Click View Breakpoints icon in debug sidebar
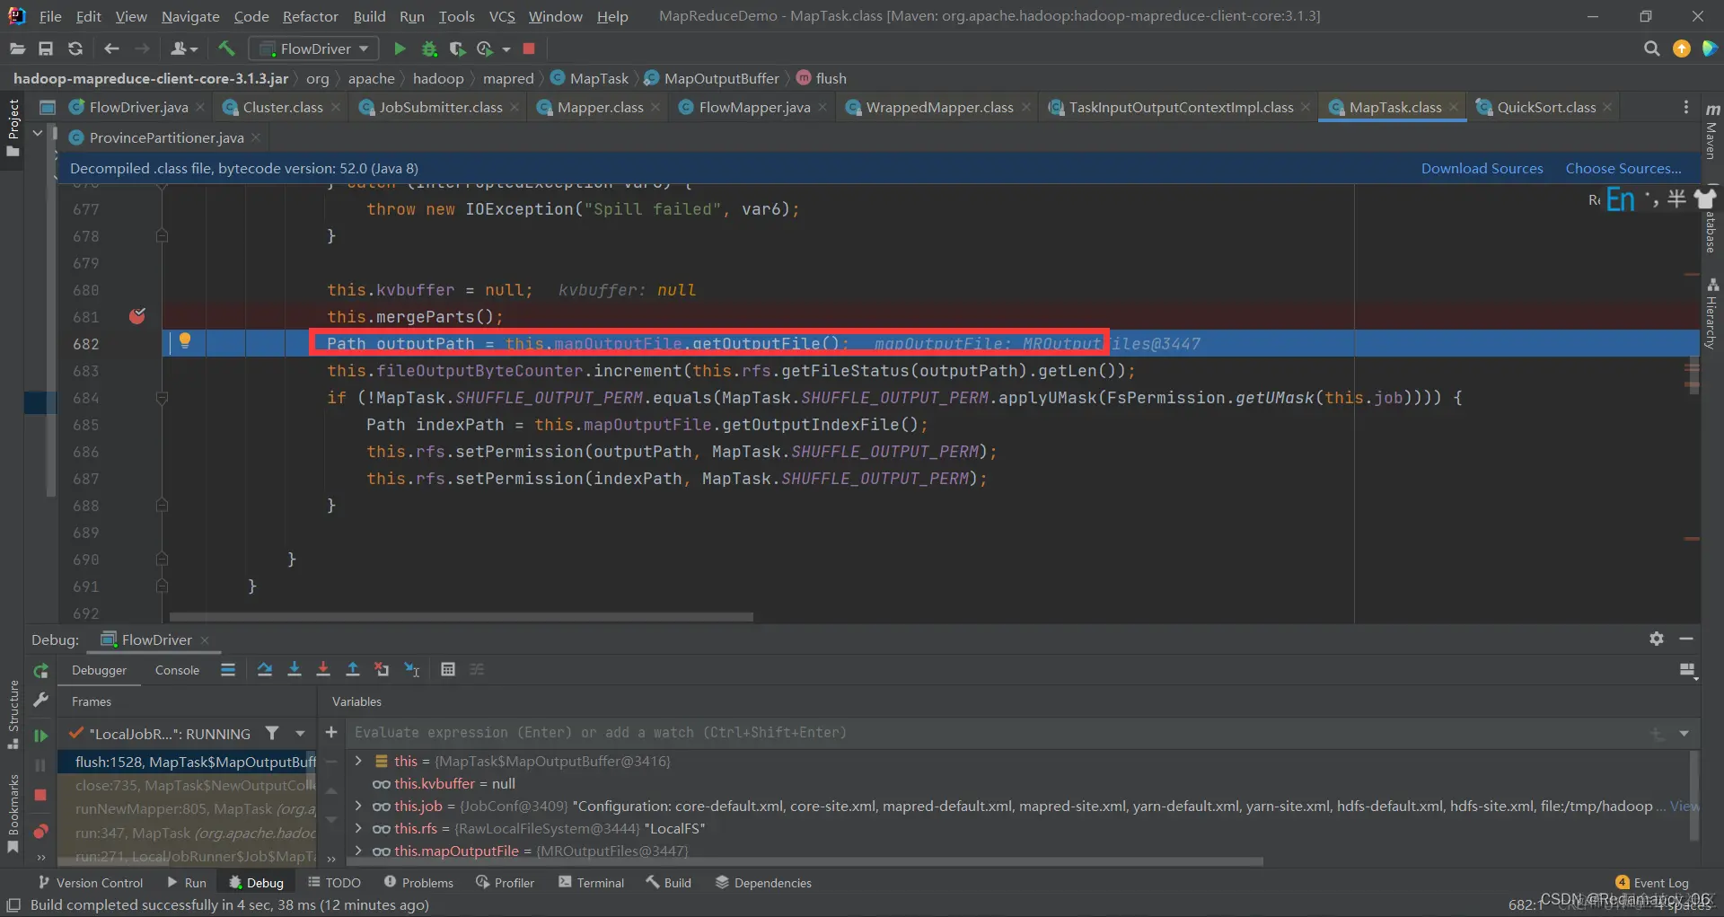The image size is (1724, 917). click(40, 832)
